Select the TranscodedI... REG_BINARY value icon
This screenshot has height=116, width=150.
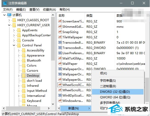point(60,42)
